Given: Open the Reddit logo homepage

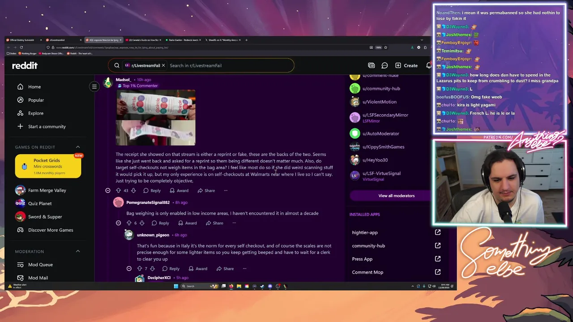Looking at the screenshot, I should coord(25,65).
